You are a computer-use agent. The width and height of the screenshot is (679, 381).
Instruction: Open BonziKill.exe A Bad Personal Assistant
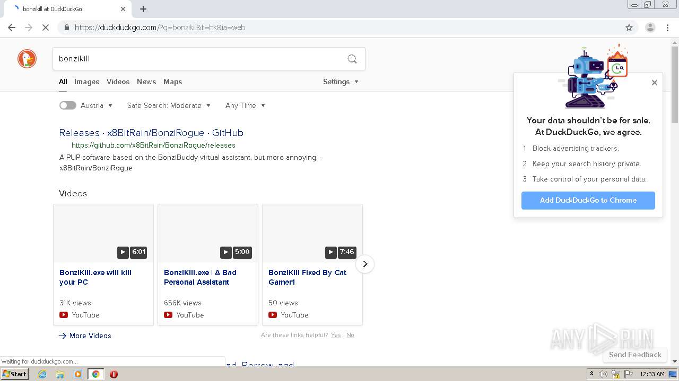tap(200, 277)
